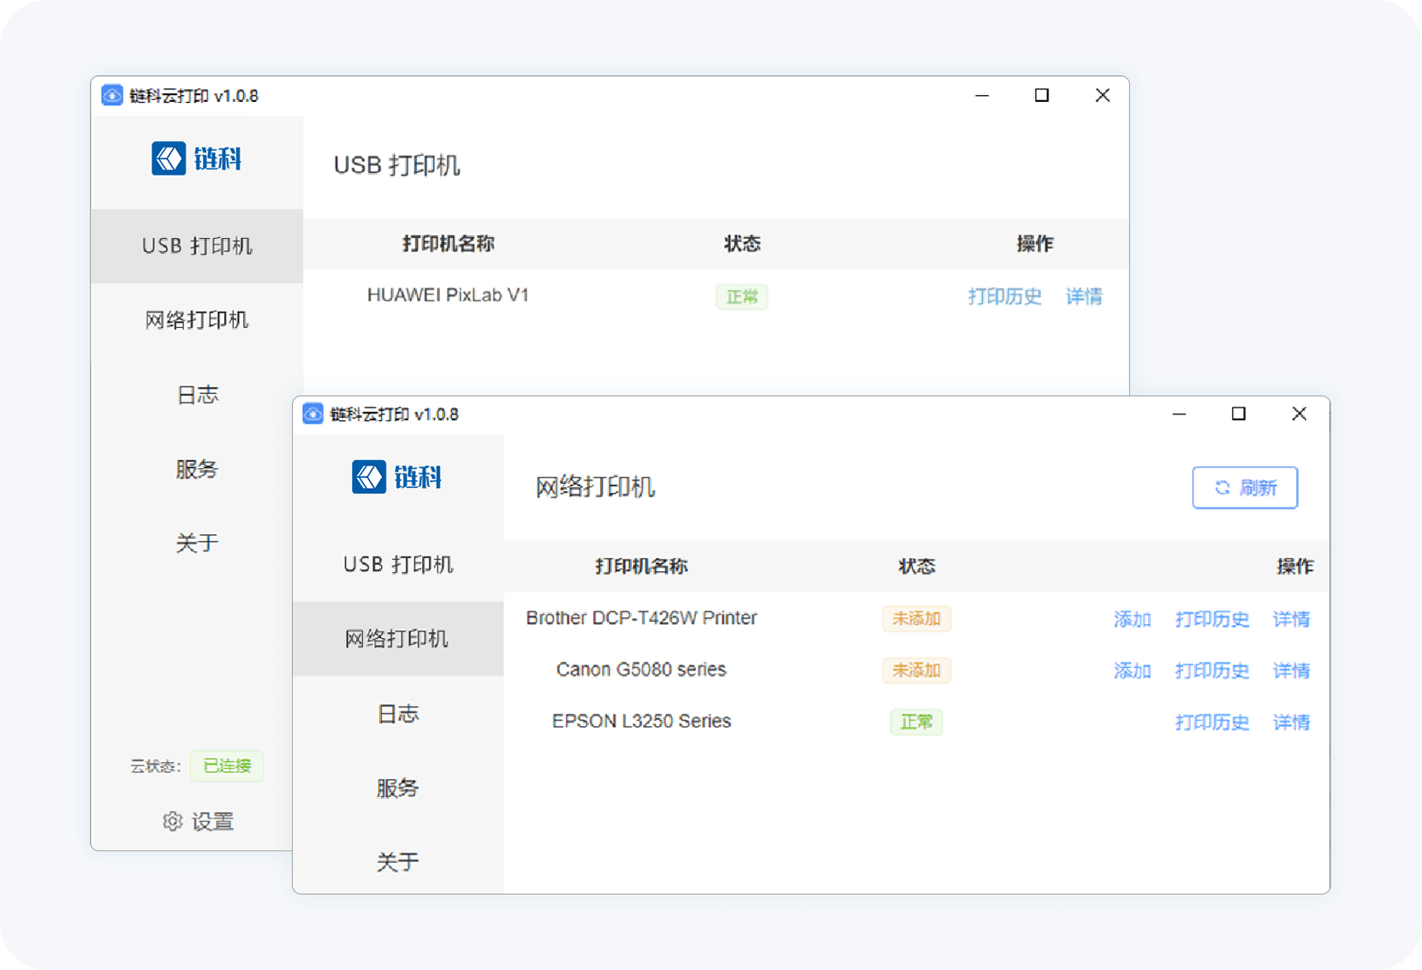Select USB 打印机 tab in back window
The image size is (1422, 970).
pyautogui.click(x=197, y=246)
